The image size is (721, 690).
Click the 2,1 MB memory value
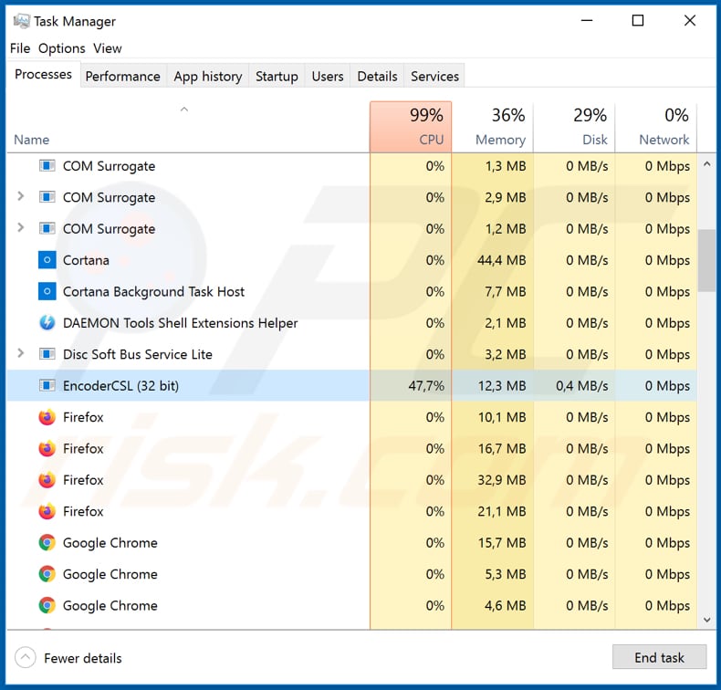pos(506,323)
